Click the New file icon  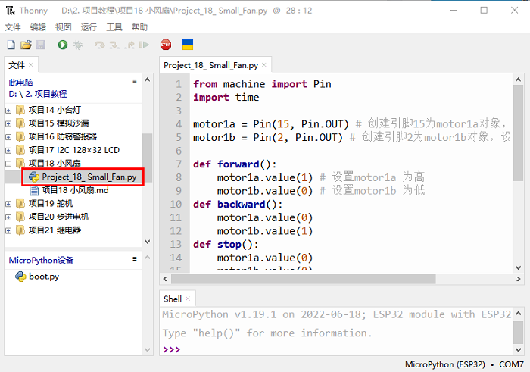pyautogui.click(x=11, y=45)
